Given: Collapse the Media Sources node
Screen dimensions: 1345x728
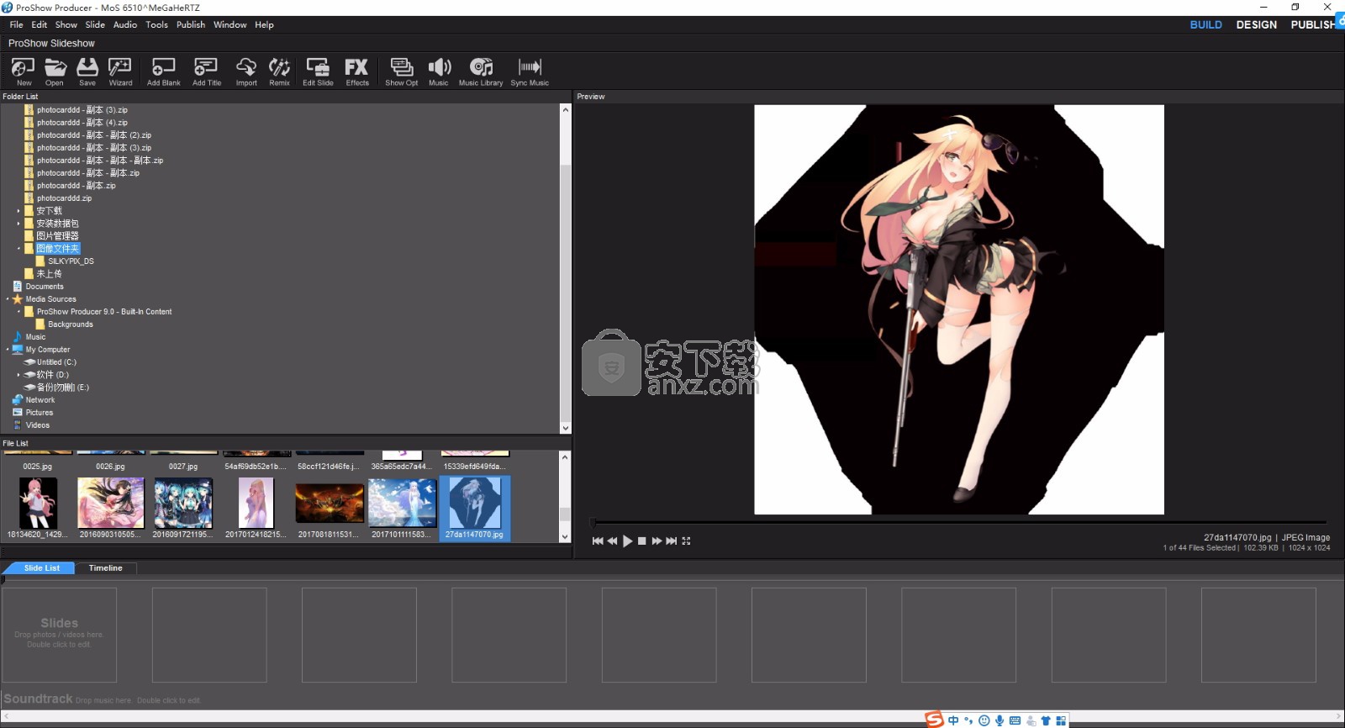Looking at the screenshot, I should (x=8, y=299).
